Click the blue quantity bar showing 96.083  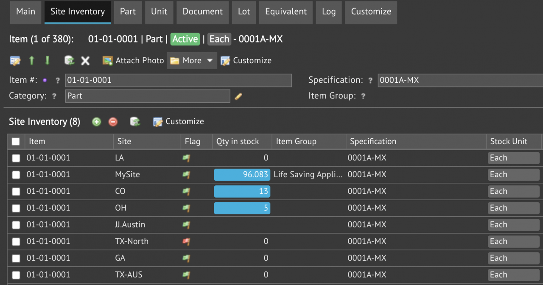pos(242,175)
